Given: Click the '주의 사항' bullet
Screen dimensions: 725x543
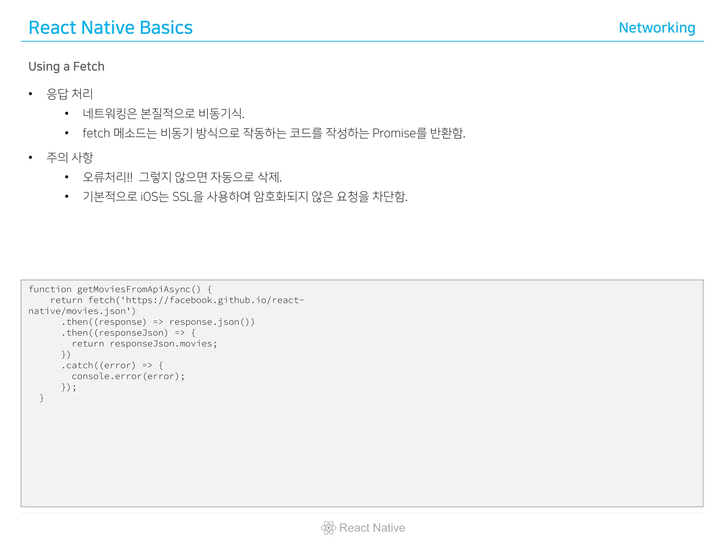Looking at the screenshot, I should click(70, 157).
